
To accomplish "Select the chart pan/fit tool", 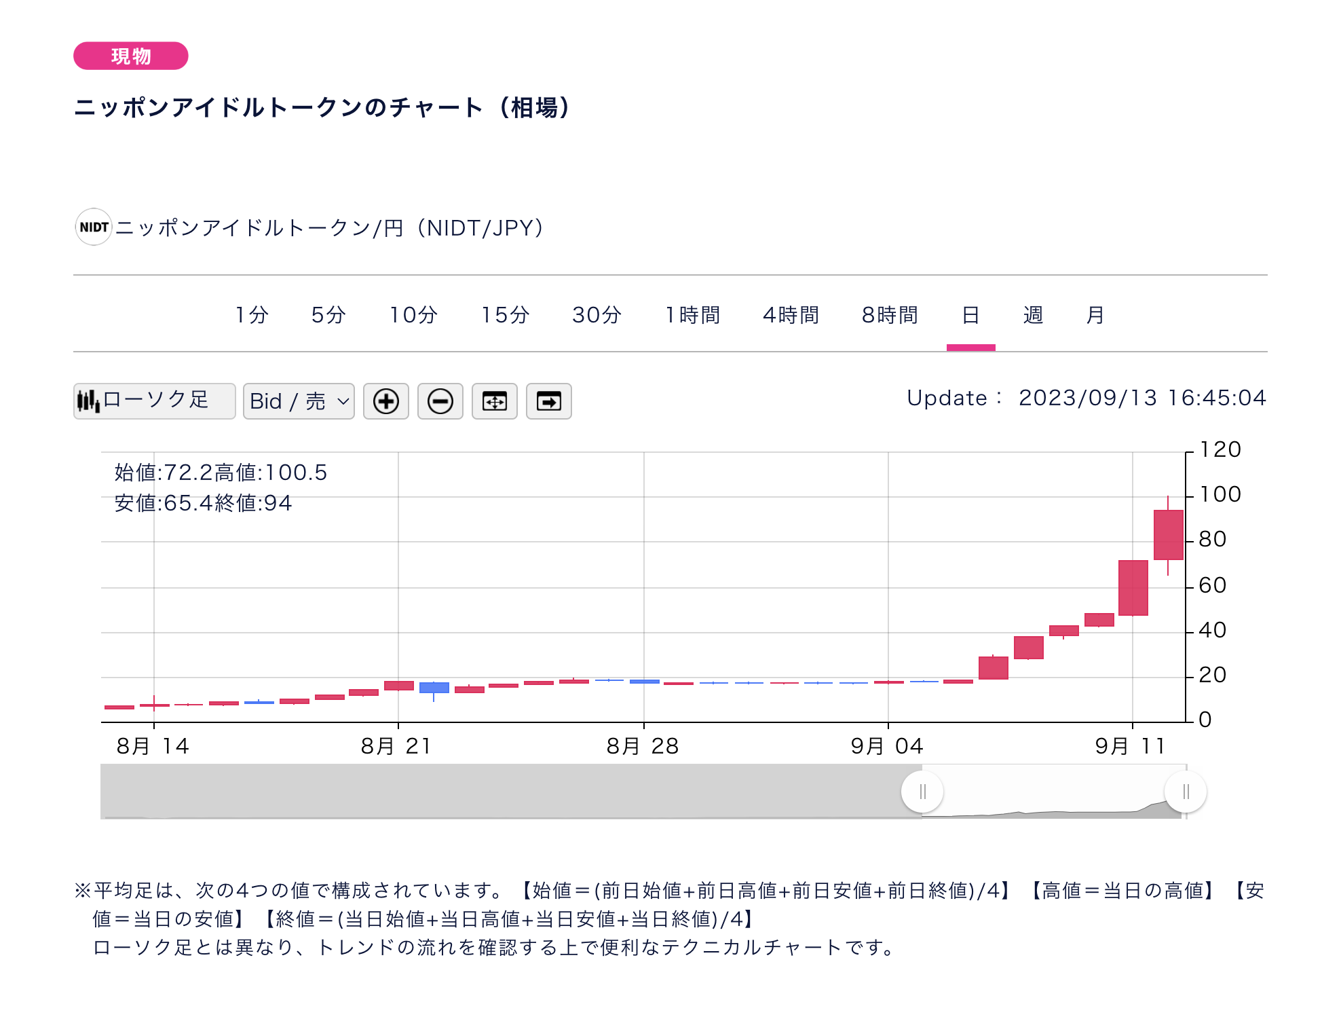I will pos(494,401).
